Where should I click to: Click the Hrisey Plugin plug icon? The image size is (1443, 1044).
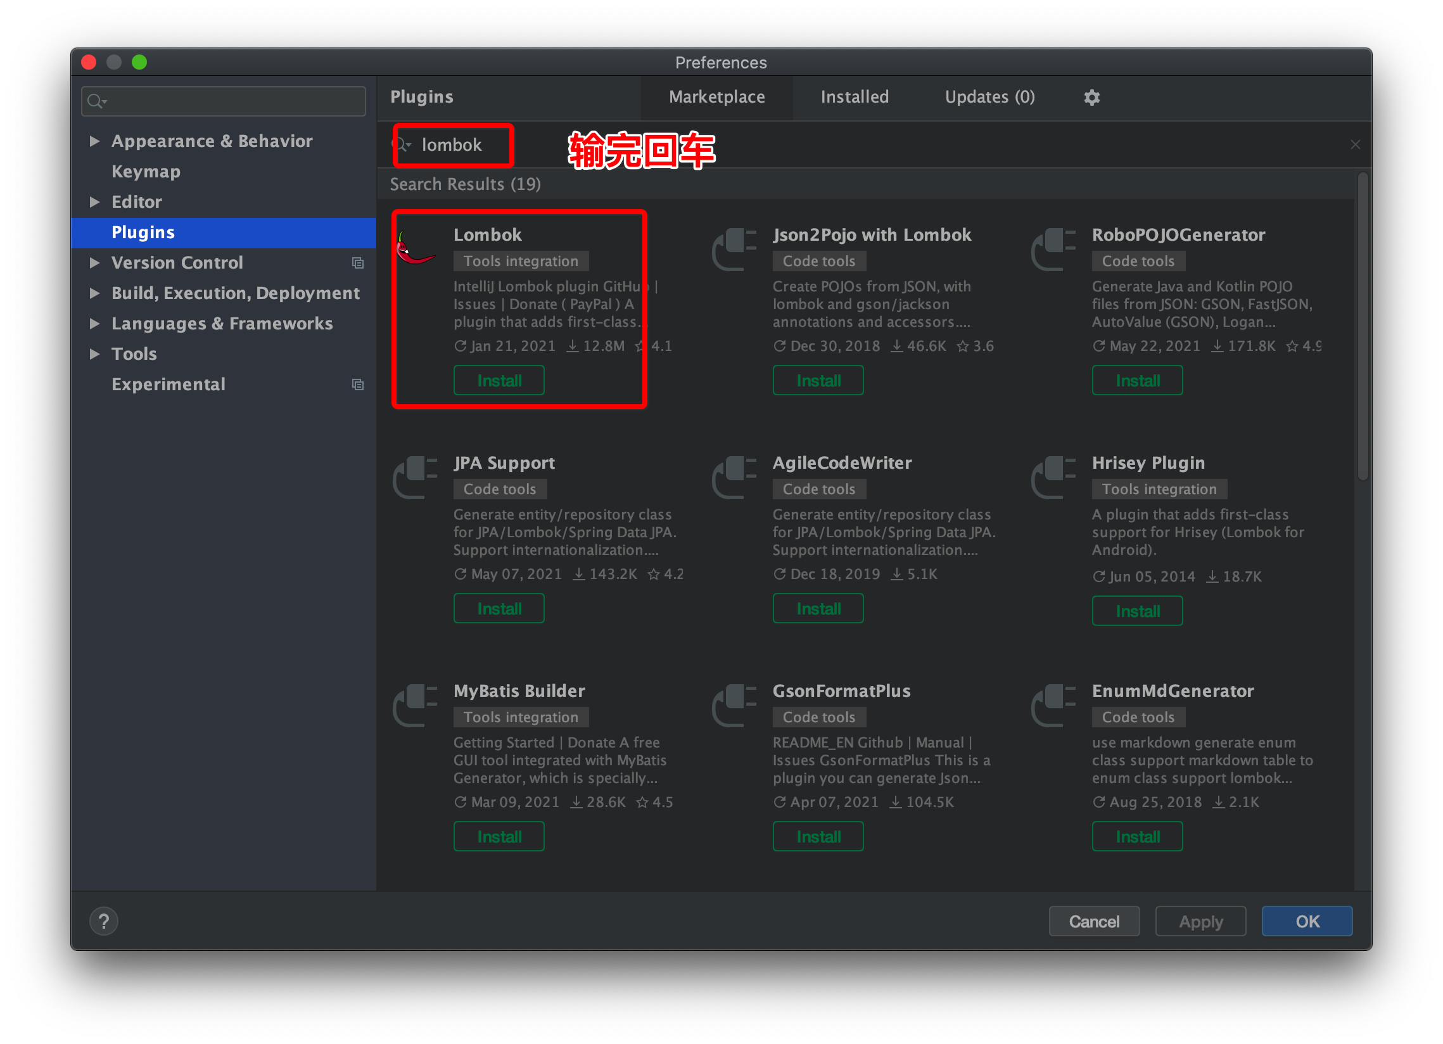(1053, 477)
